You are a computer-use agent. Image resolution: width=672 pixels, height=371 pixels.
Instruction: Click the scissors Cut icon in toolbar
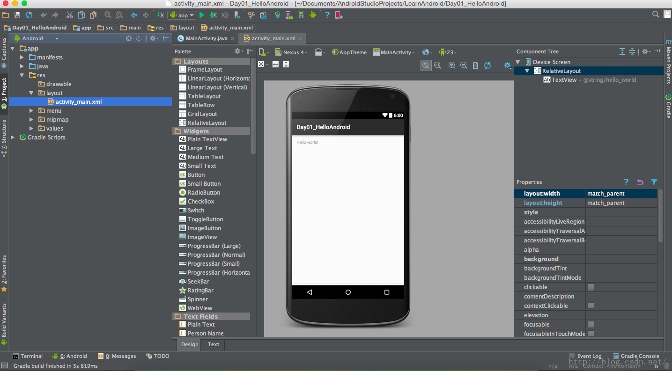tap(70, 15)
